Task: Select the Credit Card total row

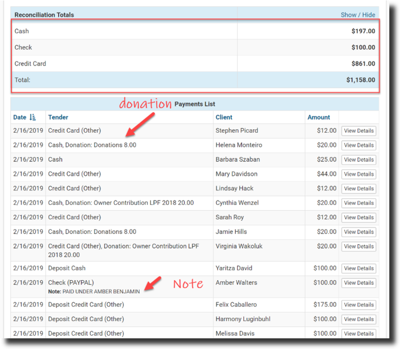Action: click(194, 64)
